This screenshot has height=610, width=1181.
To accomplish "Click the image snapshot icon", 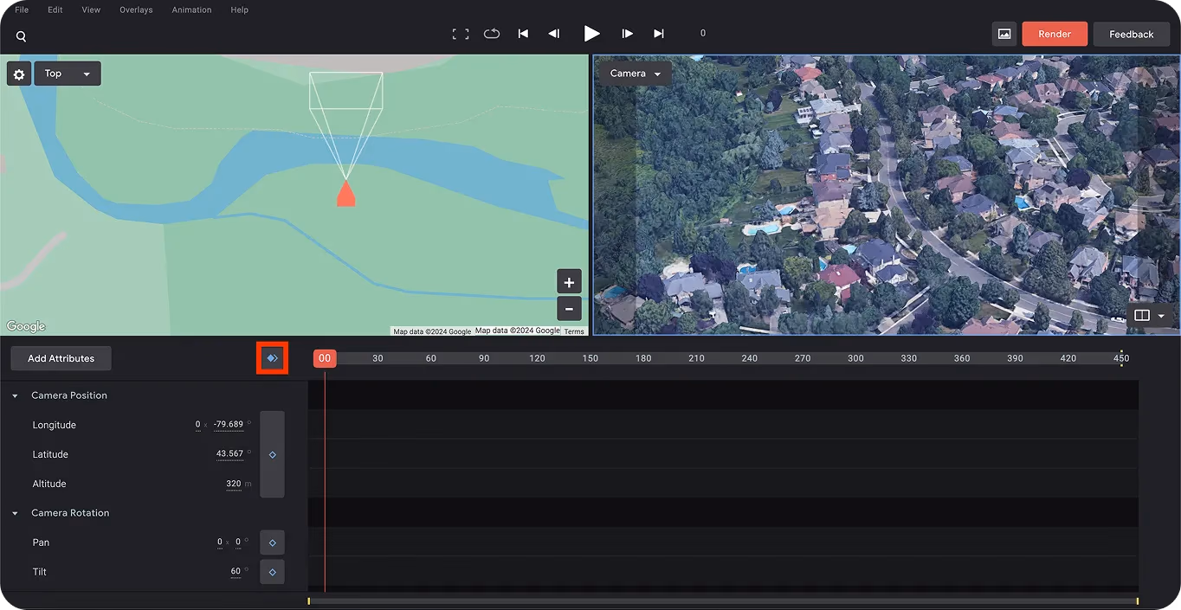I will [x=1004, y=34].
